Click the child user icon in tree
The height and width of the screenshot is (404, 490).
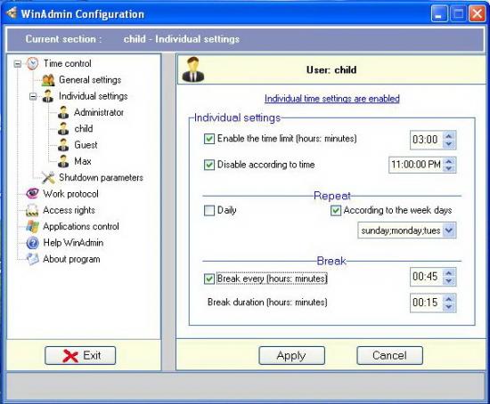pos(63,129)
